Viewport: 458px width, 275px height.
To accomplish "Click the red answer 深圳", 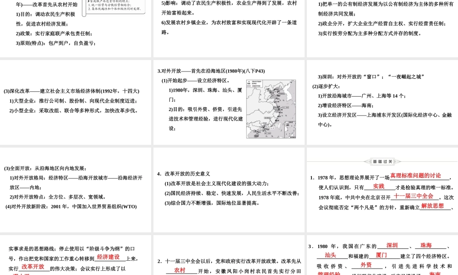I will (x=392, y=246).
